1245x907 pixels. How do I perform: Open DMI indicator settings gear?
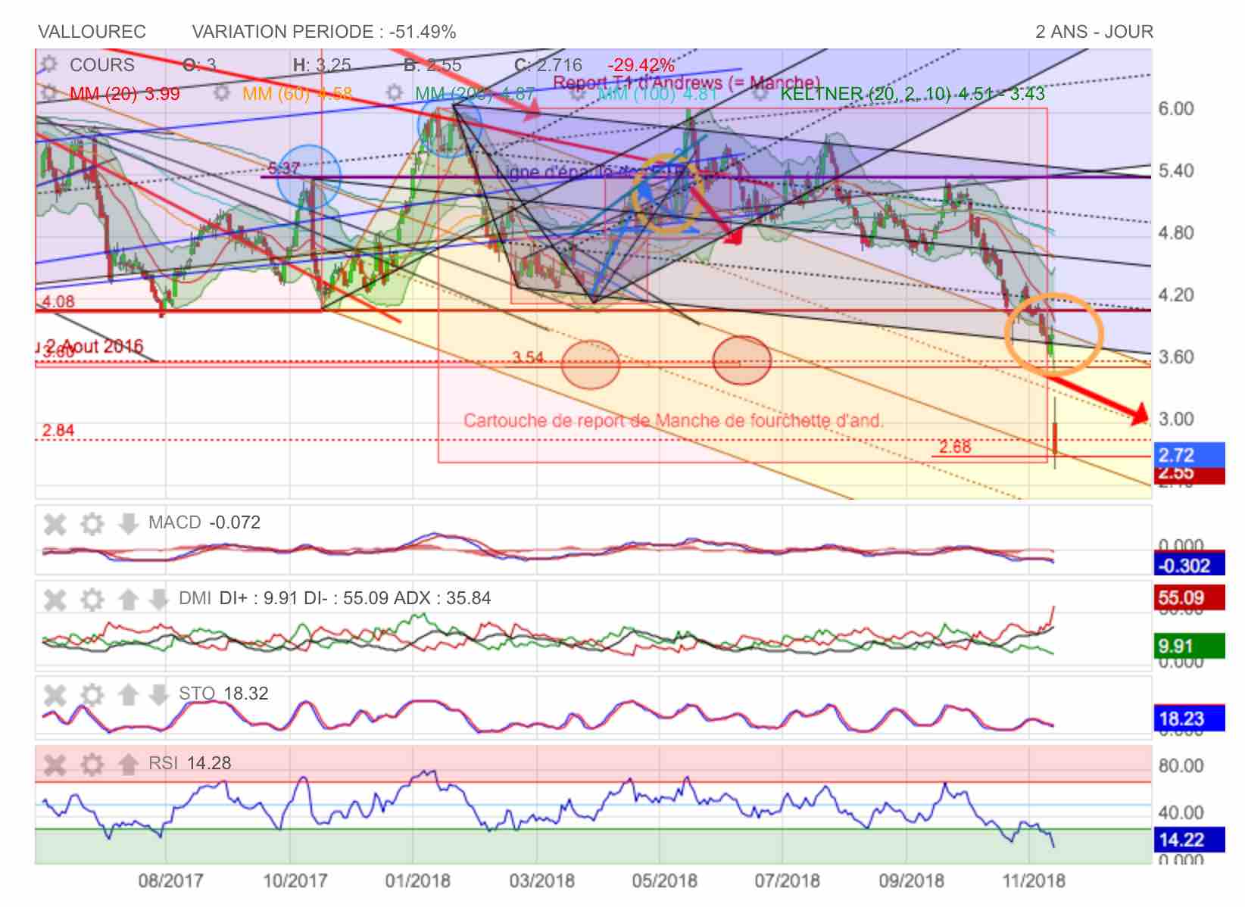coord(92,600)
